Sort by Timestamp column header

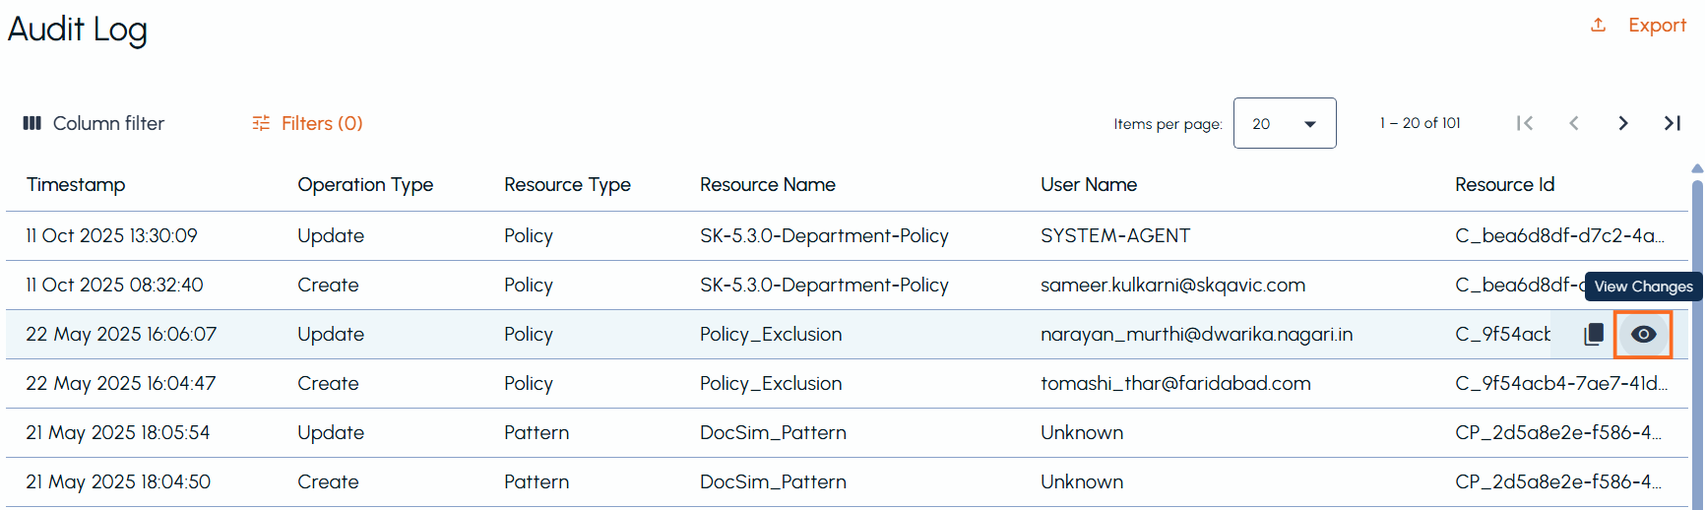click(76, 184)
